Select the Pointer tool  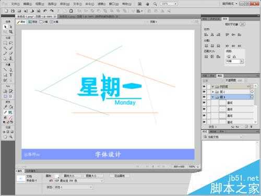pos(5,27)
